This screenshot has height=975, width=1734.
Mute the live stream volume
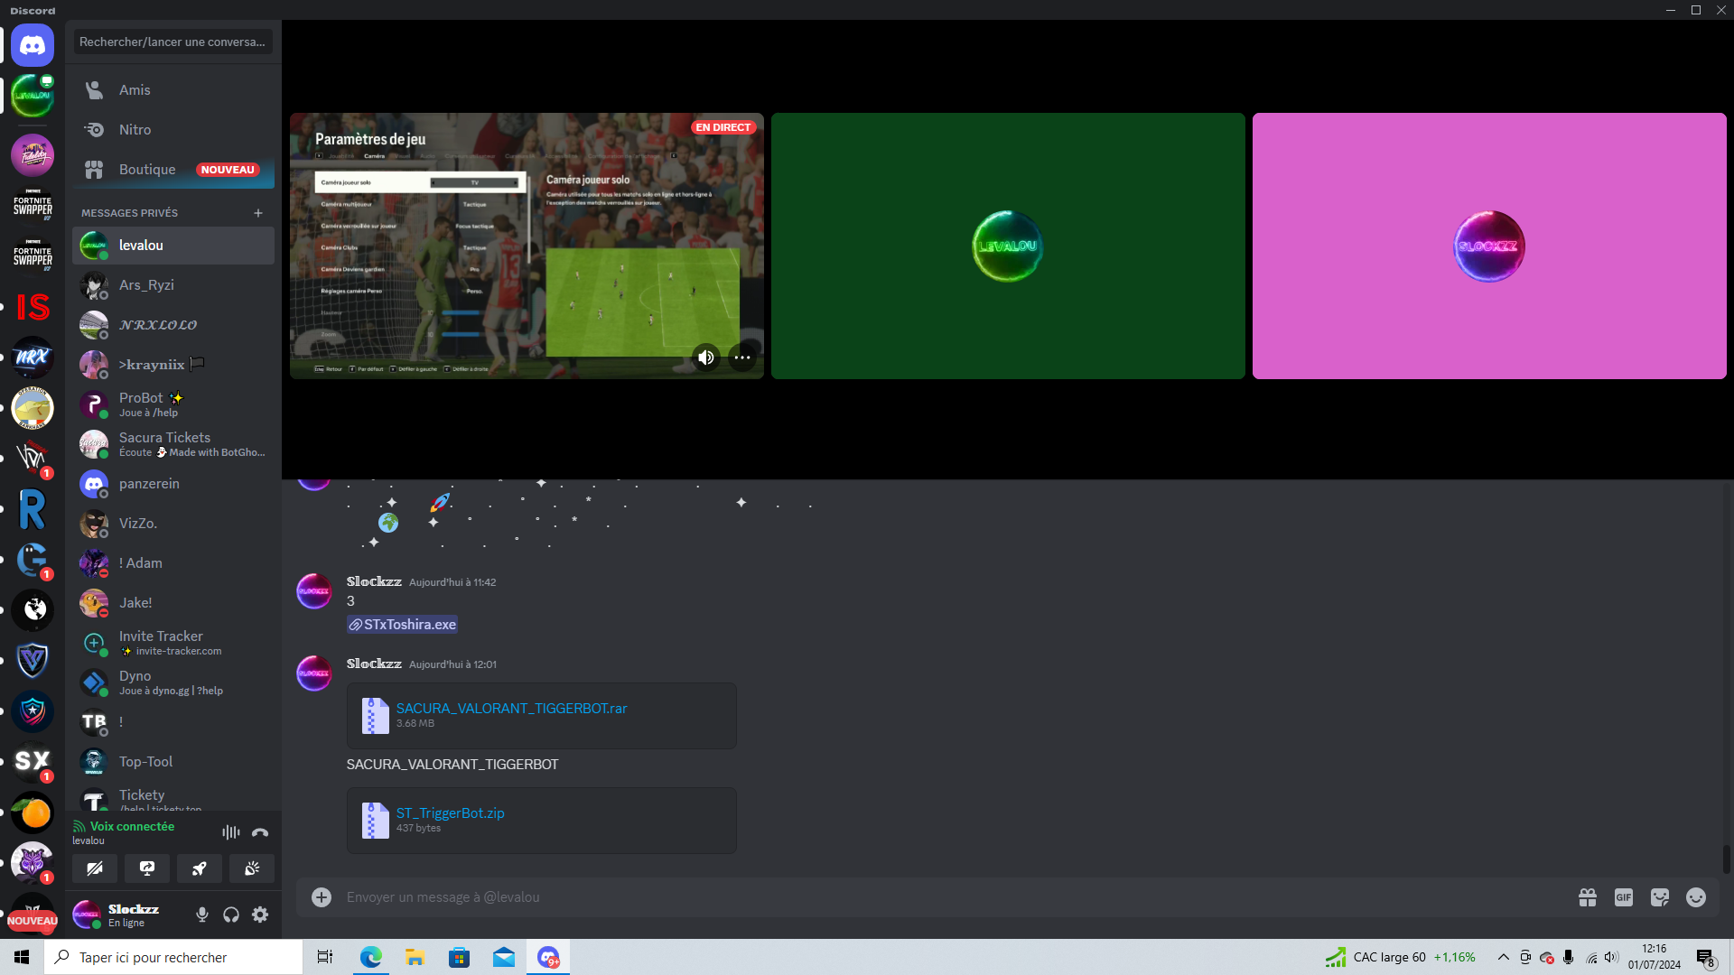[706, 357]
